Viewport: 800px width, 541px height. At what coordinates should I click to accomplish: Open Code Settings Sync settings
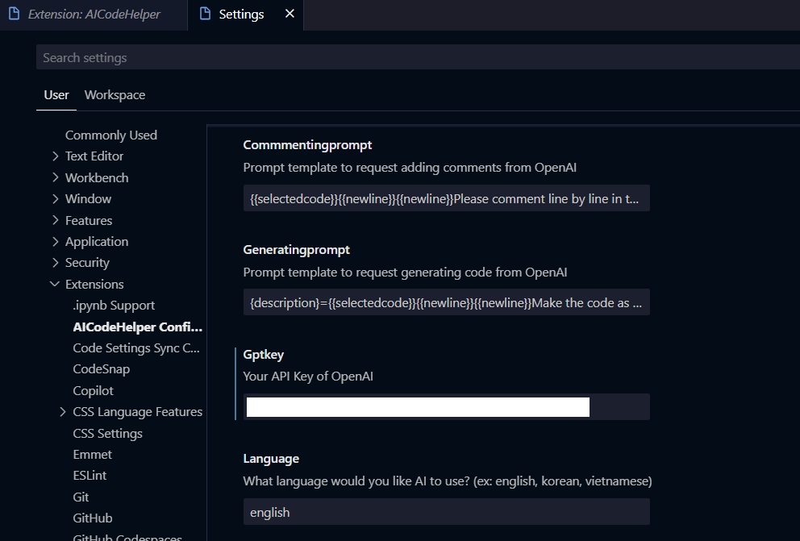(136, 347)
